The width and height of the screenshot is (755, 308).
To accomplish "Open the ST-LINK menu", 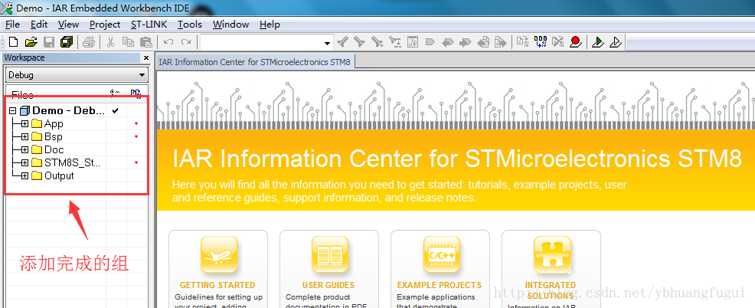I will point(149,24).
